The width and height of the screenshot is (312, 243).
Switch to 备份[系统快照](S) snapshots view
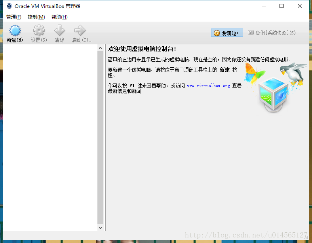272,33
